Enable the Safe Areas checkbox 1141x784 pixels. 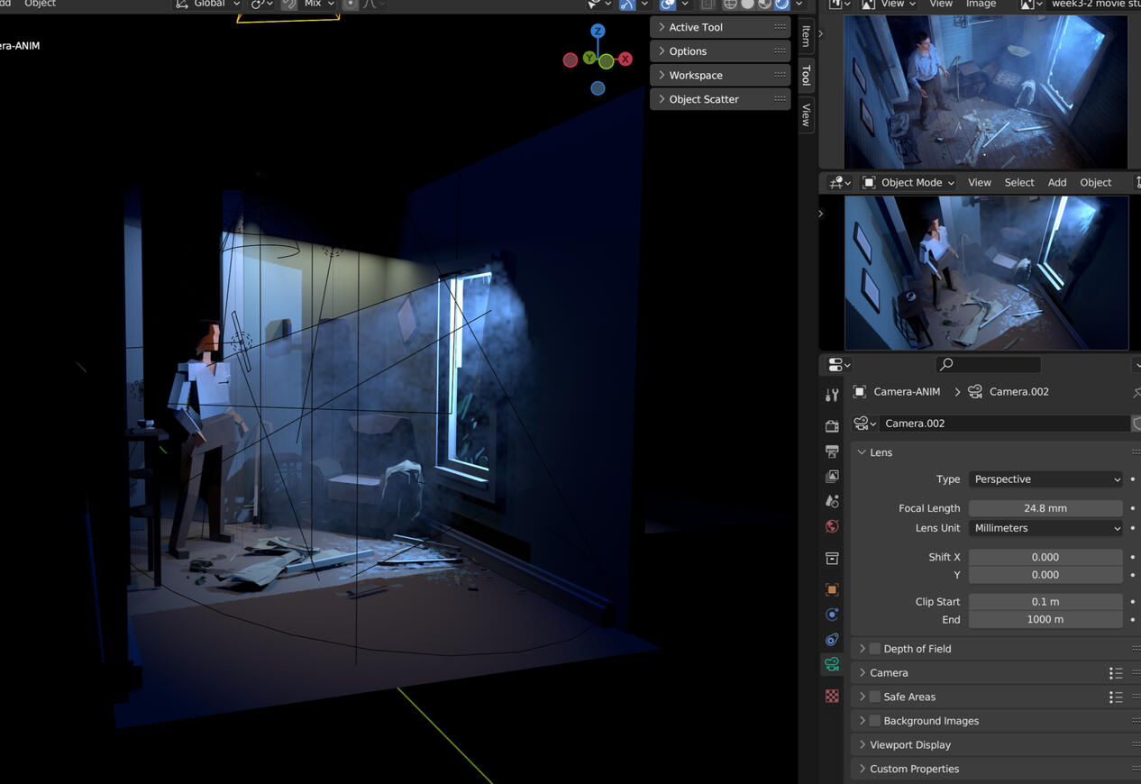point(874,697)
